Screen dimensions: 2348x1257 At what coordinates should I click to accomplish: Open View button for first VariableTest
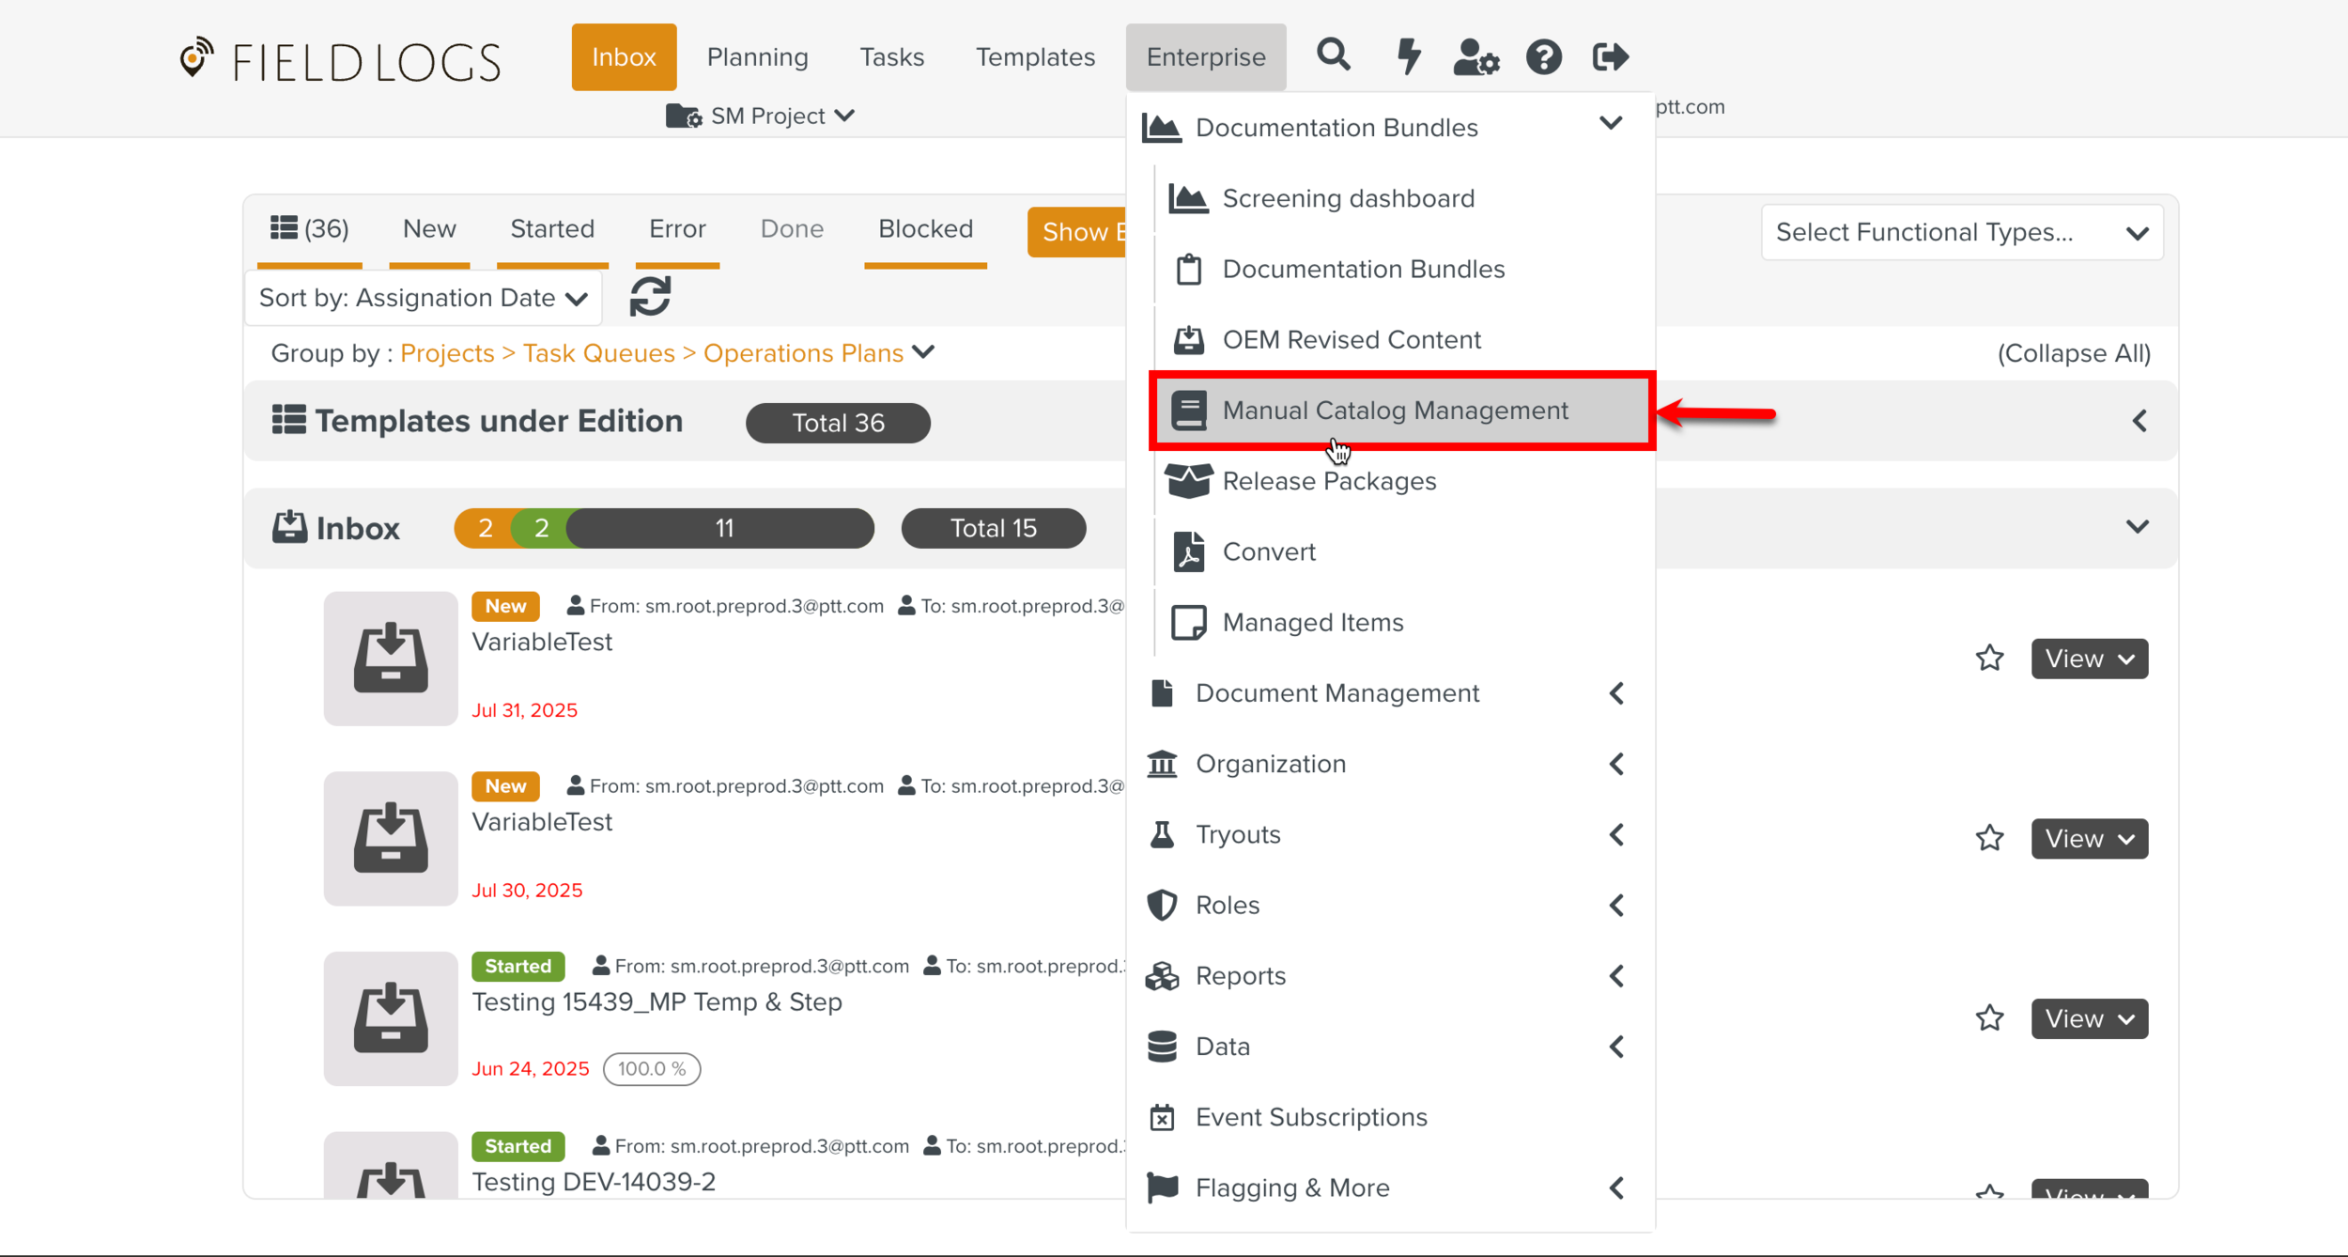2089,659
